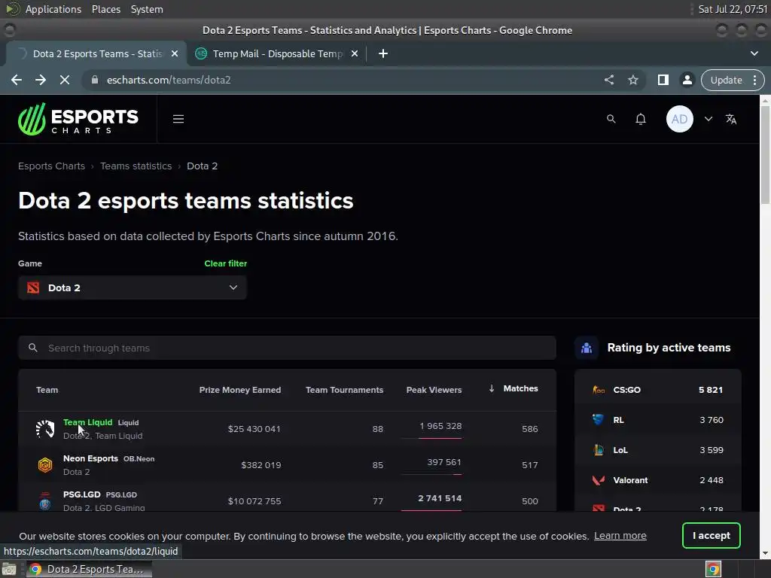Screen dimensions: 771x578
Task: Expand the tab search chevron
Action: point(754,53)
